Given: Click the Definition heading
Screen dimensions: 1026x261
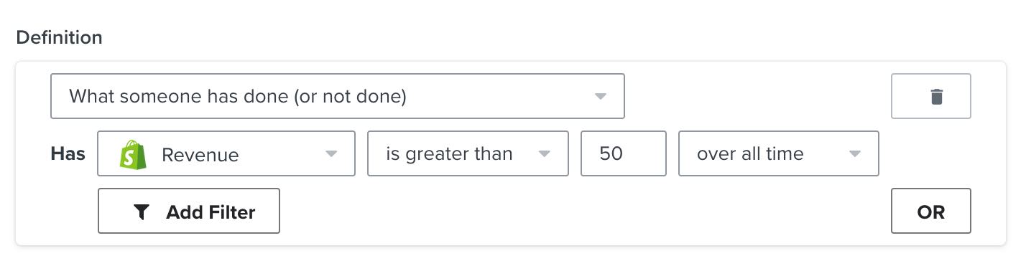Looking at the screenshot, I should [x=60, y=37].
